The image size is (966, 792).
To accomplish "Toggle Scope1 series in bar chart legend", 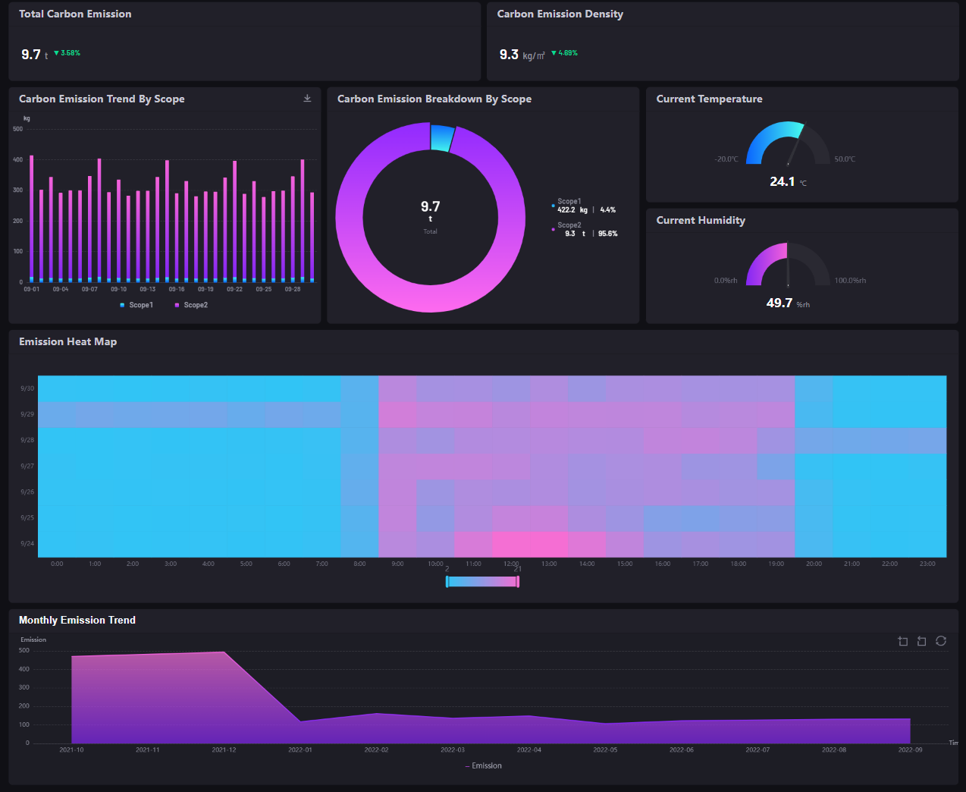I will tap(136, 305).
